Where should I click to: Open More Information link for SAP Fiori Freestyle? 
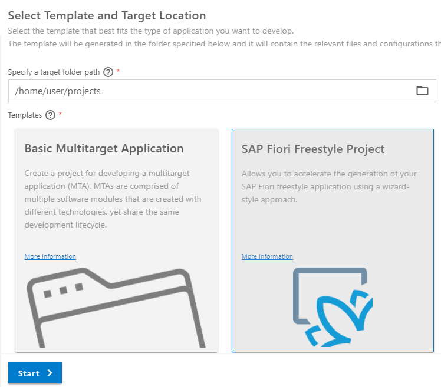pyautogui.click(x=267, y=256)
